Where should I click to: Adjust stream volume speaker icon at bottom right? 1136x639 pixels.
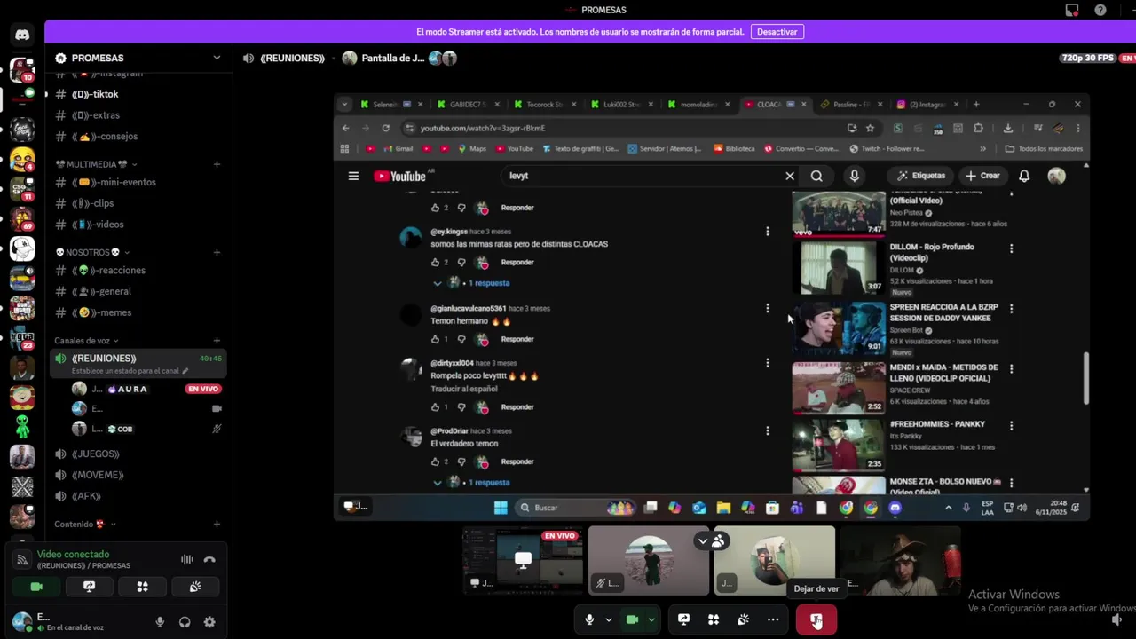pyautogui.click(x=1117, y=619)
